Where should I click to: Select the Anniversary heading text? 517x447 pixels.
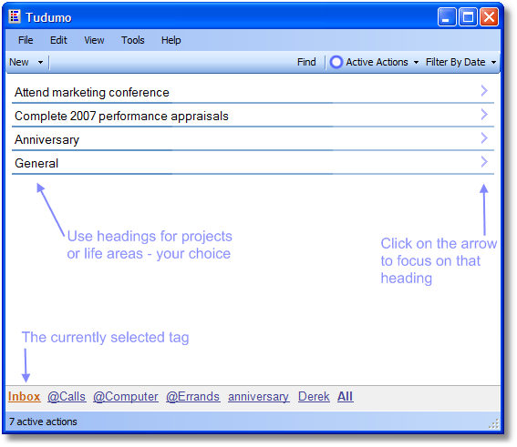point(47,140)
